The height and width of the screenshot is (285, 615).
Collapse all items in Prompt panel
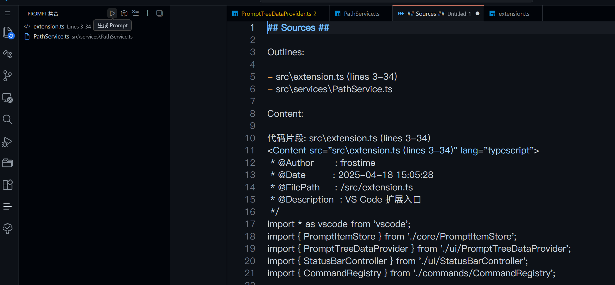159,13
